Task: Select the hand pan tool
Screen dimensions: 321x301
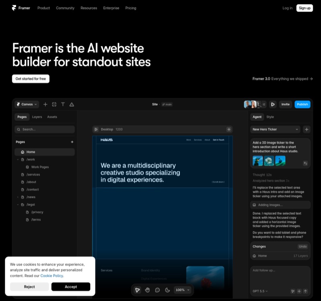Action: click(x=147, y=290)
